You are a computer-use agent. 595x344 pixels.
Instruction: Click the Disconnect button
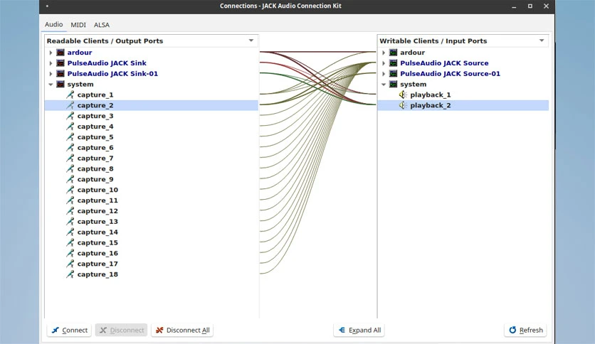pos(122,330)
